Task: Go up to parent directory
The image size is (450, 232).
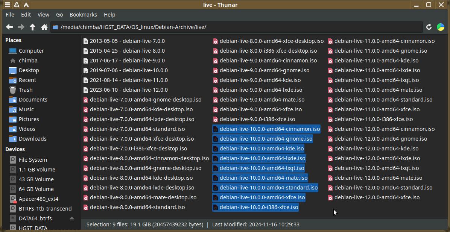Action: point(32,27)
